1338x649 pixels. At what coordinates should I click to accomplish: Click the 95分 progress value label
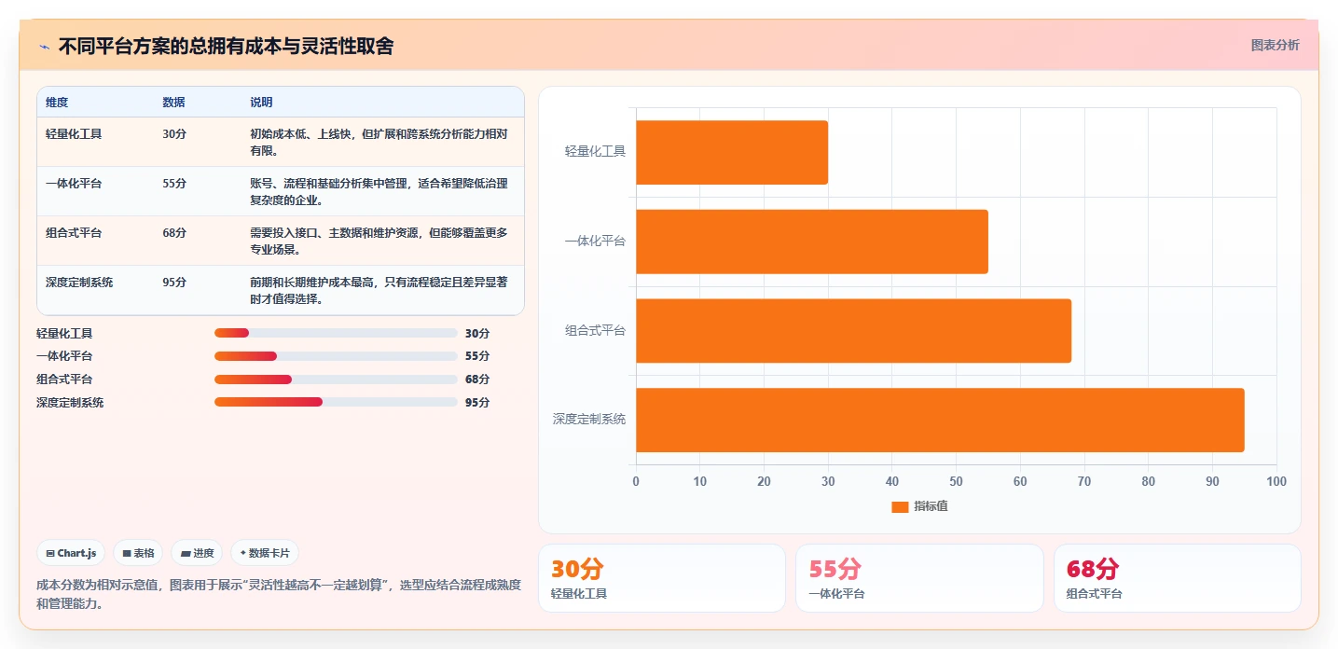[477, 402]
